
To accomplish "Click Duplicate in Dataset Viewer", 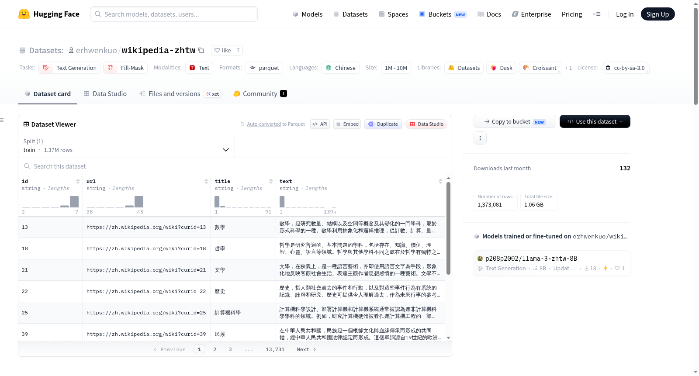I will [x=383, y=124].
